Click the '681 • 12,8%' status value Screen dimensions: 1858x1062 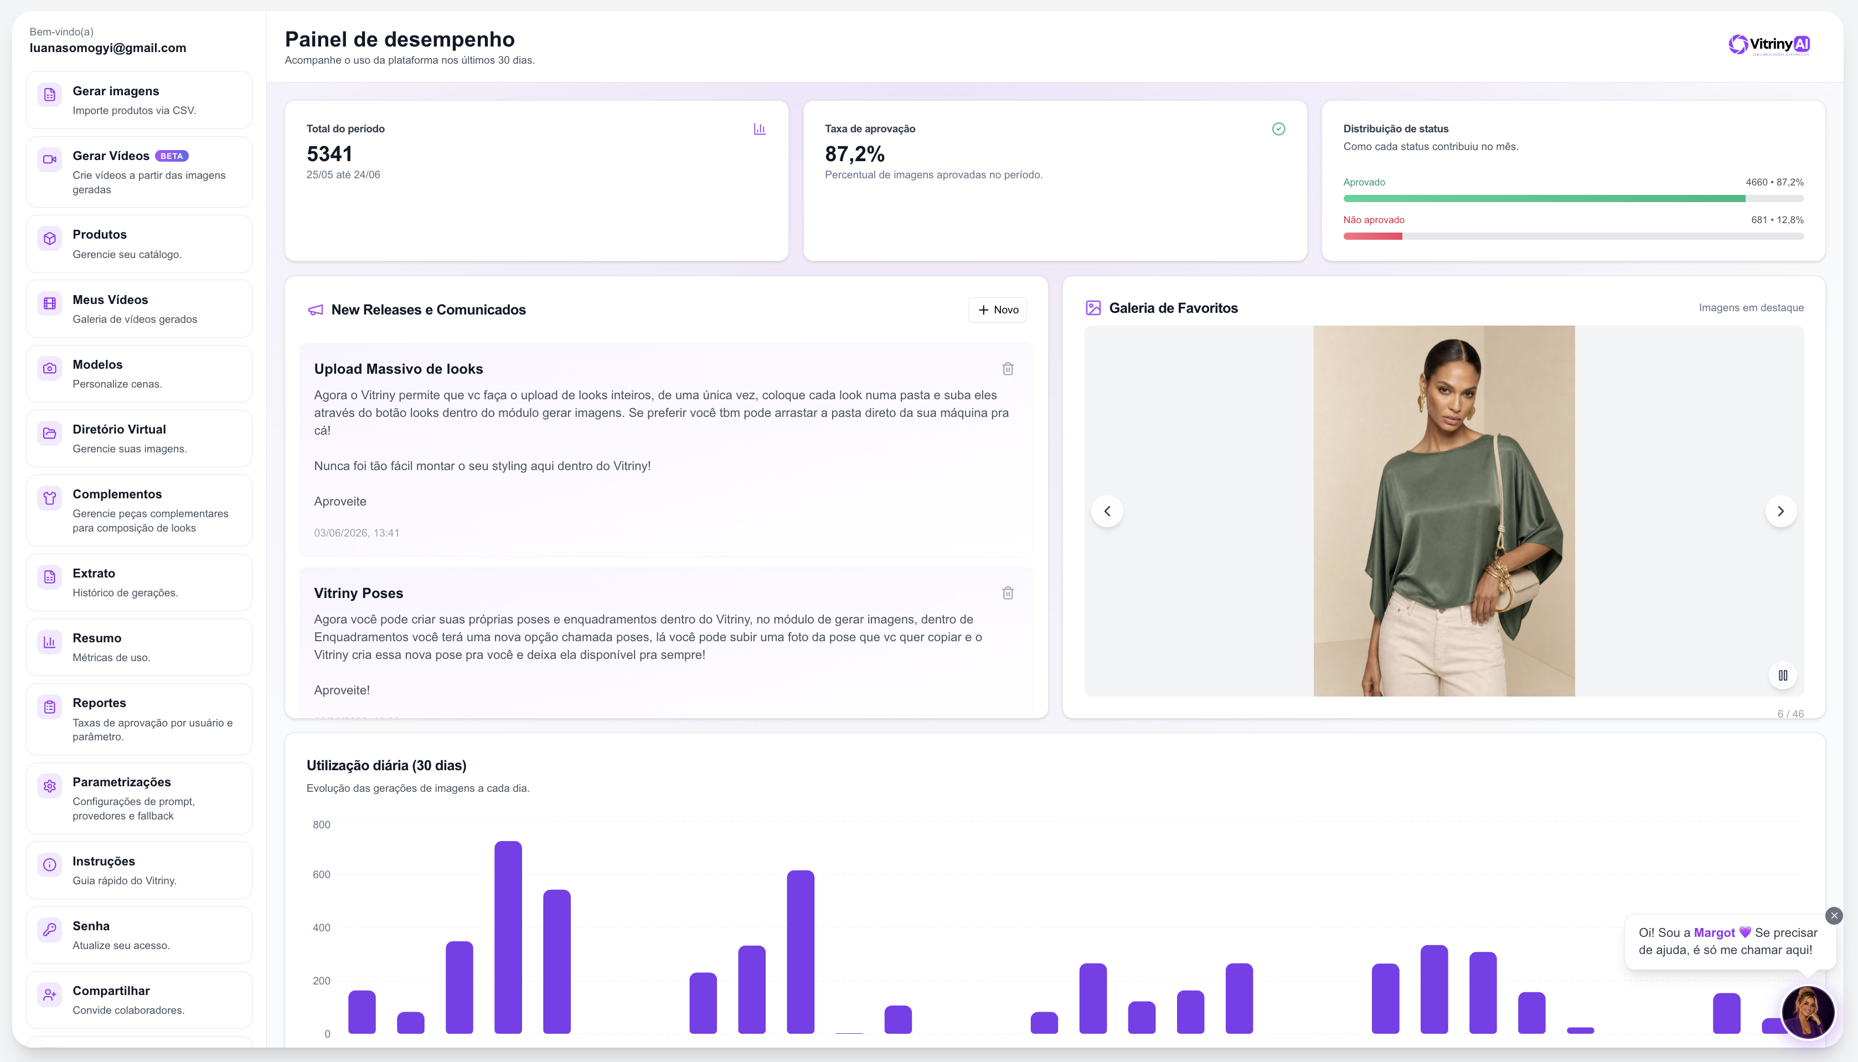1777,220
